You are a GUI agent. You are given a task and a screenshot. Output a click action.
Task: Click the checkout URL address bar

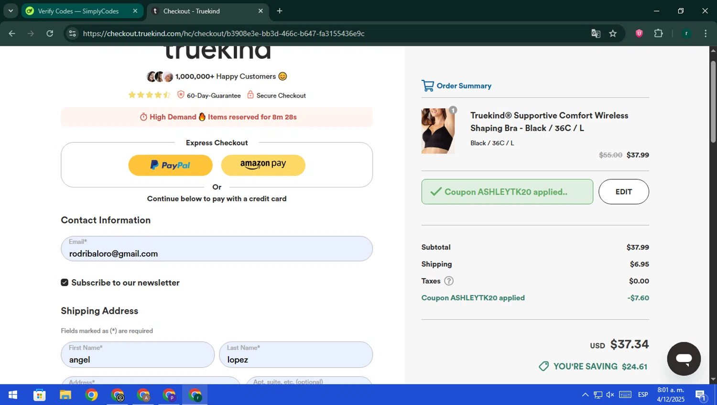224,33
